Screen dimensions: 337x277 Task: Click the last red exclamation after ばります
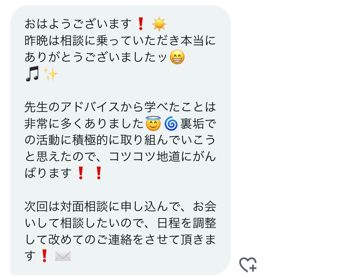click(99, 173)
